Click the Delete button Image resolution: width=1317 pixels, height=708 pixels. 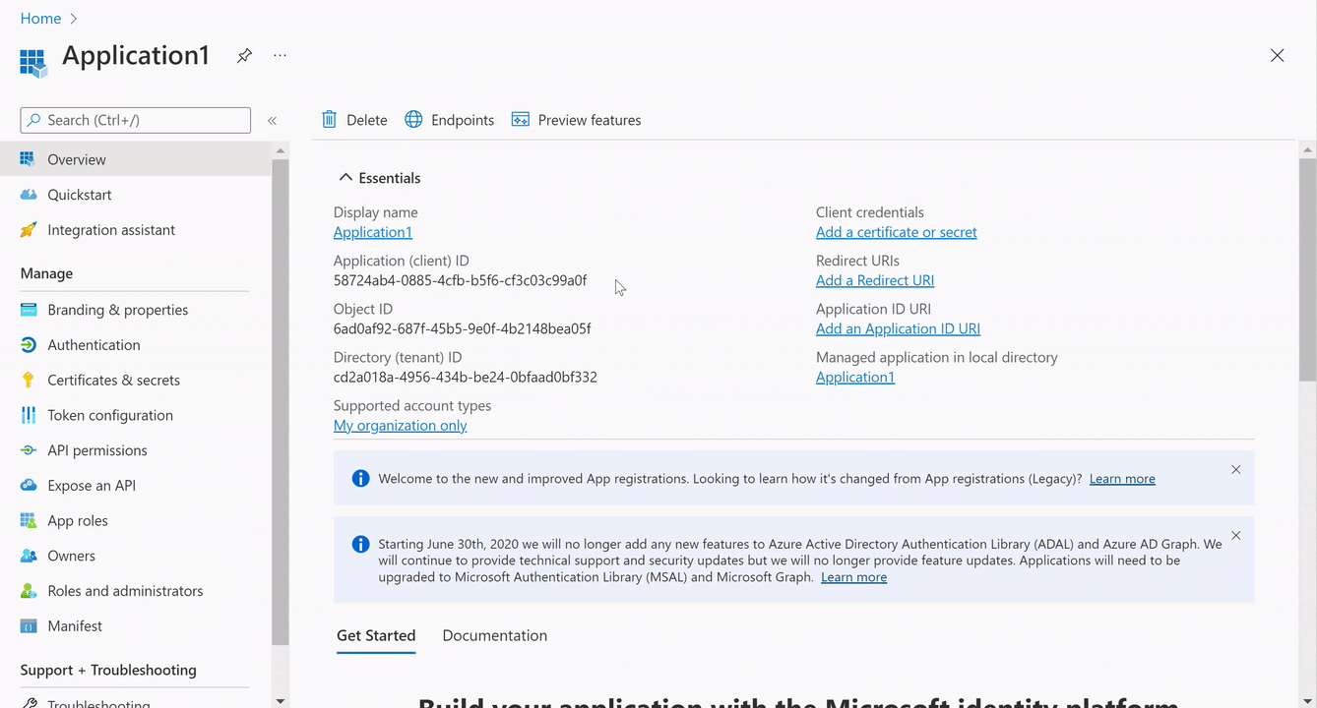pos(354,120)
